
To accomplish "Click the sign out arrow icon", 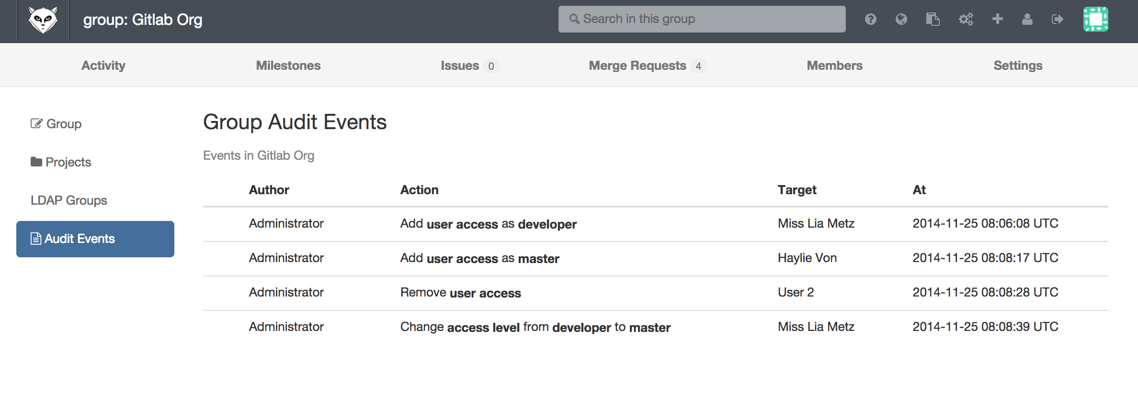I will (1058, 19).
